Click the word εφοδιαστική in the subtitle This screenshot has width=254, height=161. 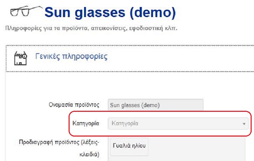pos(146,28)
